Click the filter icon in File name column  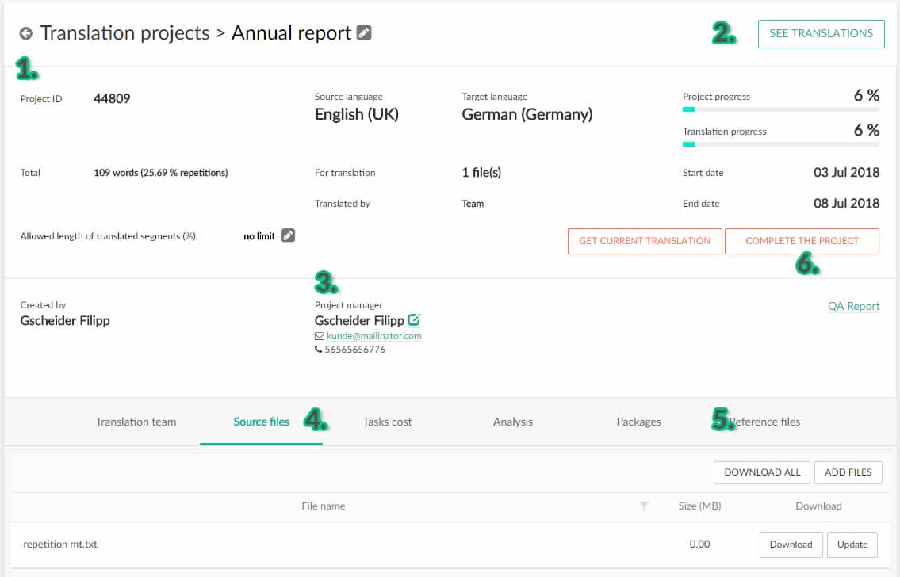tap(644, 506)
